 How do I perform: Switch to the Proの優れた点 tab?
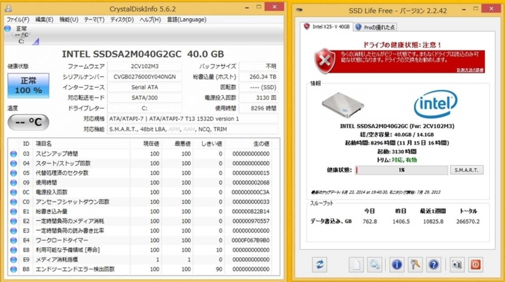point(375,27)
